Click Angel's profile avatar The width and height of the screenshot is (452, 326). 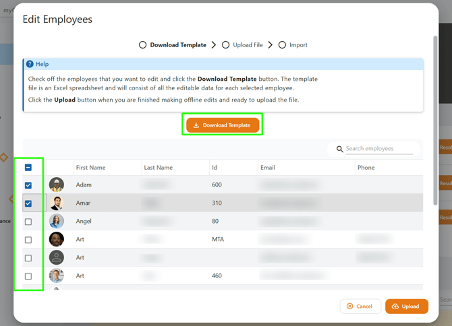(x=57, y=221)
